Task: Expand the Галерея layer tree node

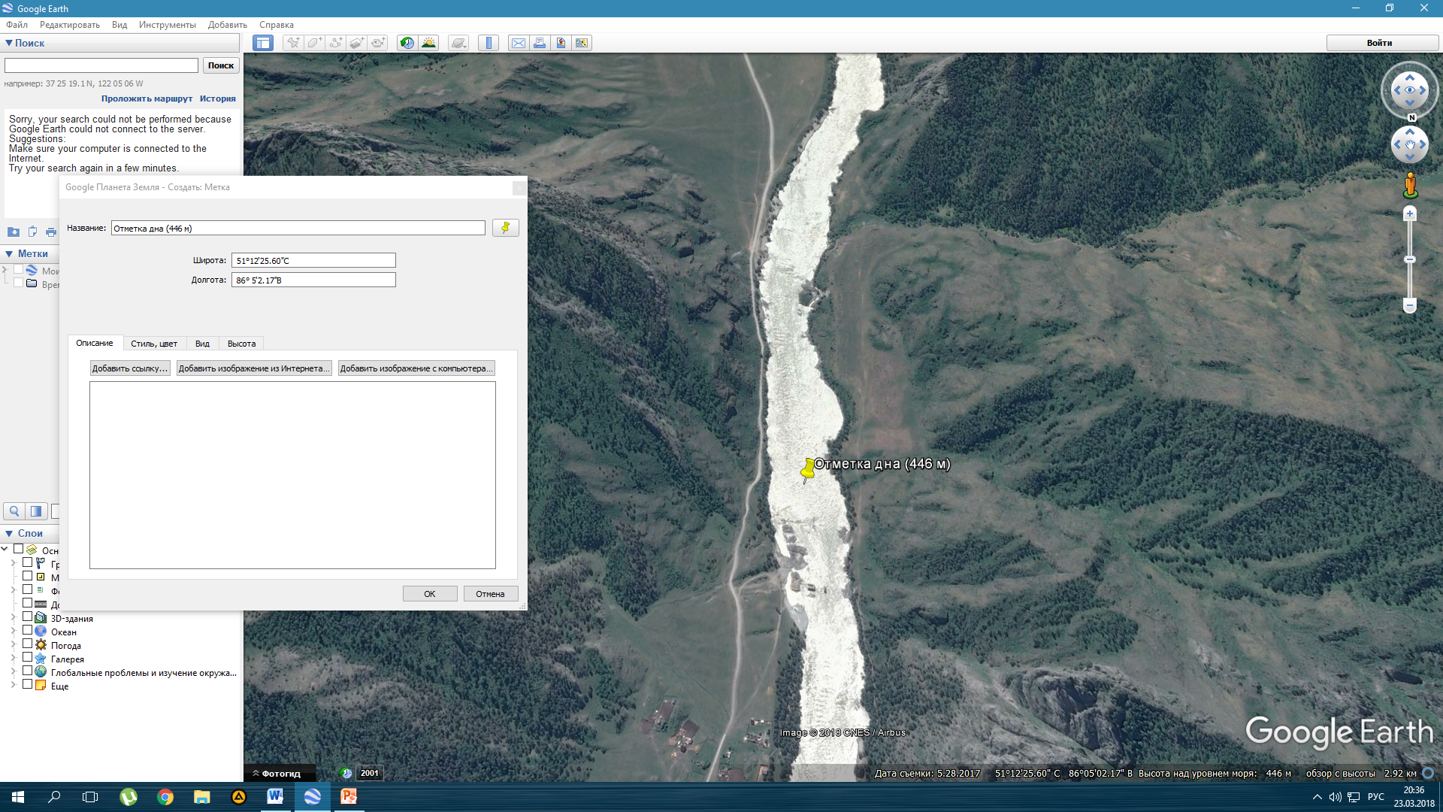Action: tap(13, 658)
